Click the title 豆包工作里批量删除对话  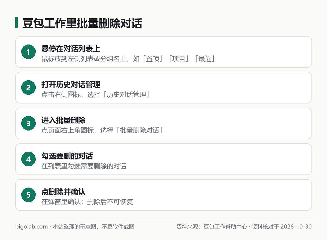click(x=82, y=23)
